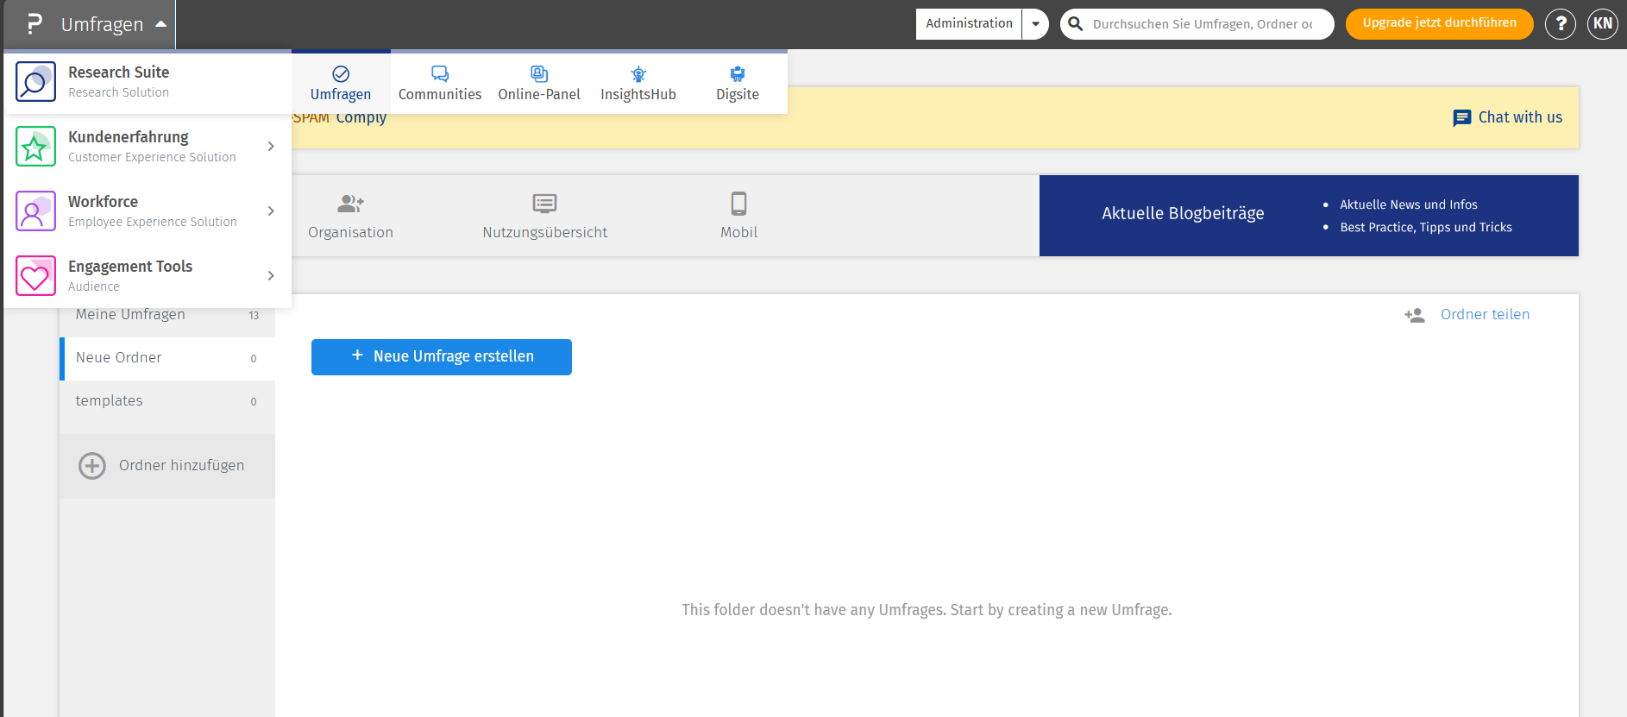
Task: Expand the Kundenerfahrung submenu chevron
Action: (x=271, y=147)
